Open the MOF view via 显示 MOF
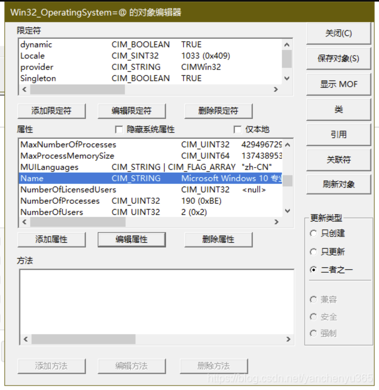The width and height of the screenshot is (379, 390). pos(338,84)
